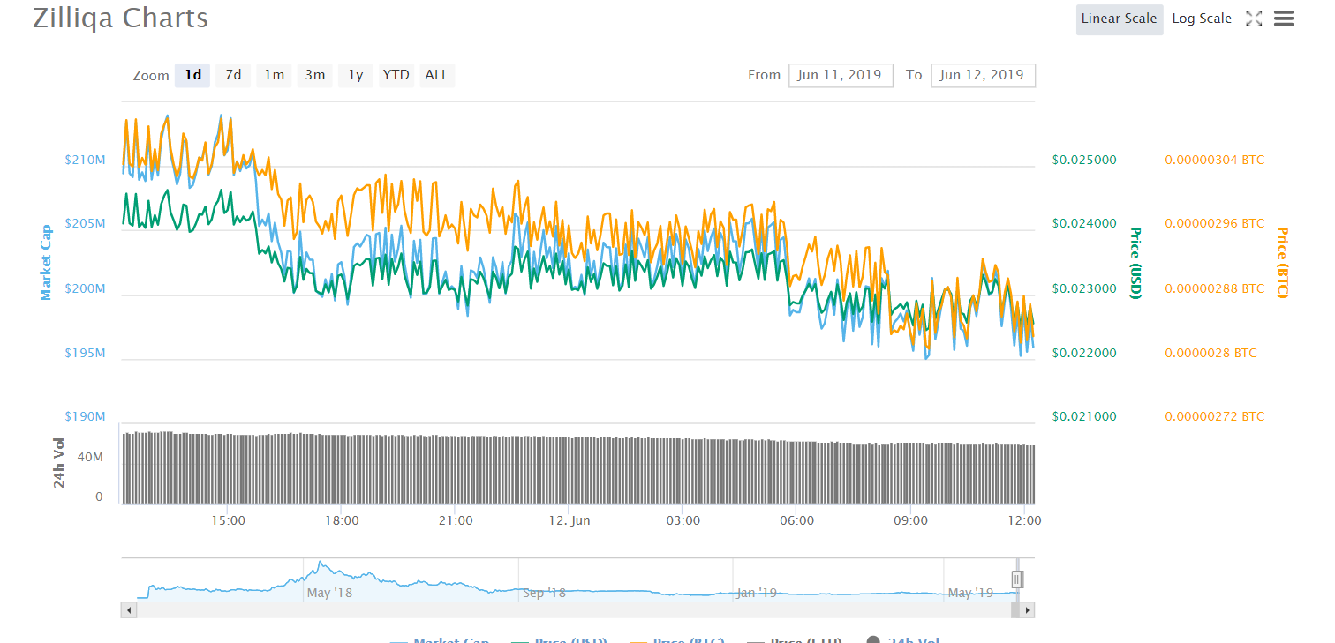Screen dimensions: 1335x643
Task: Select the 1y zoom range
Action: coord(356,75)
